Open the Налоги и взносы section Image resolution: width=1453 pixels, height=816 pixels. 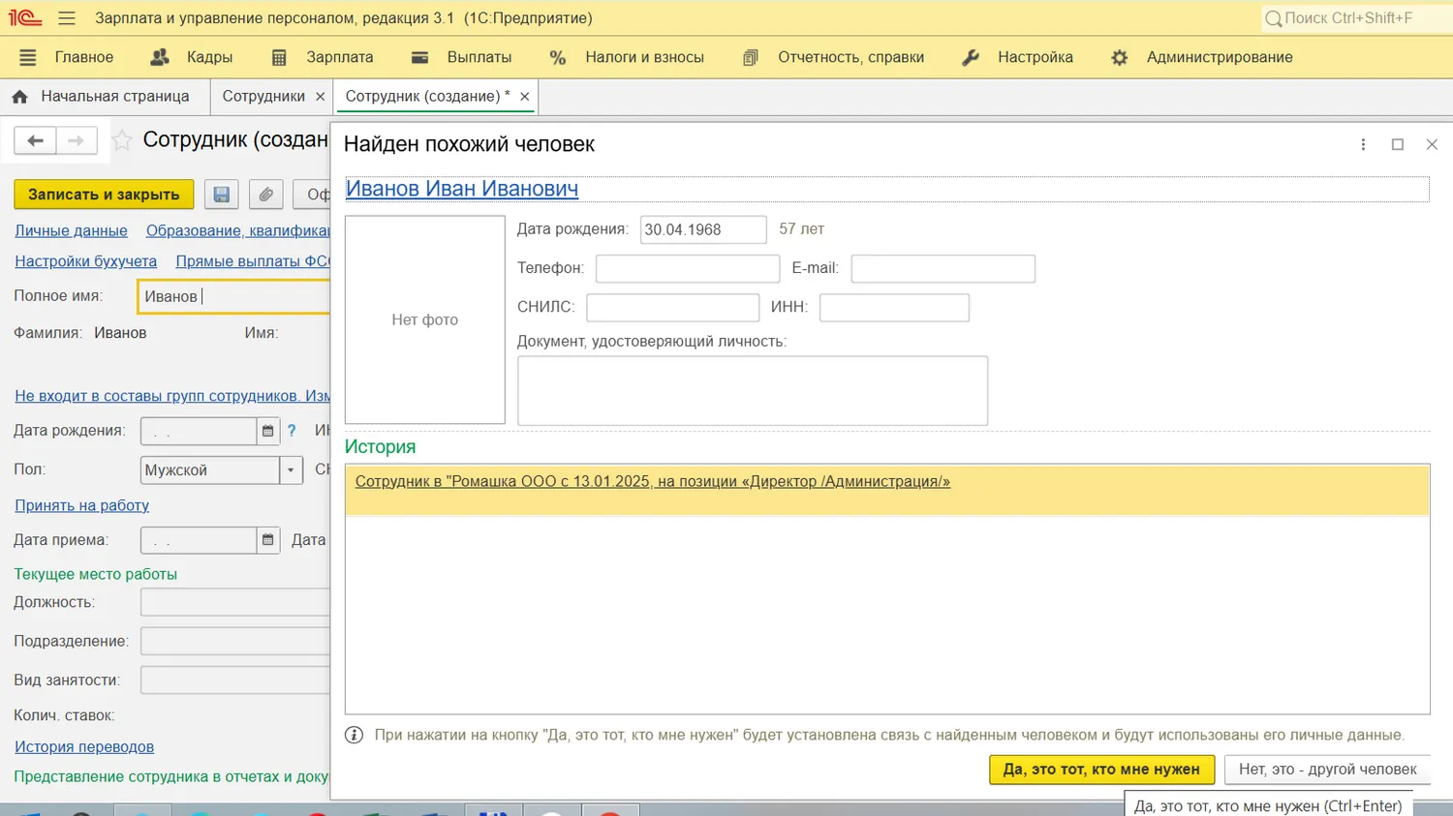point(627,57)
